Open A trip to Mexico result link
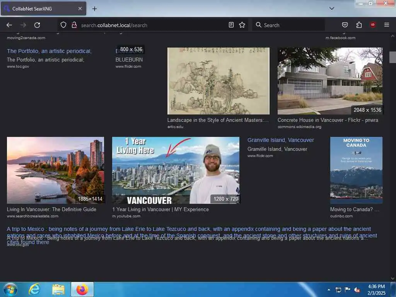This screenshot has width=396, height=297. tap(192, 236)
